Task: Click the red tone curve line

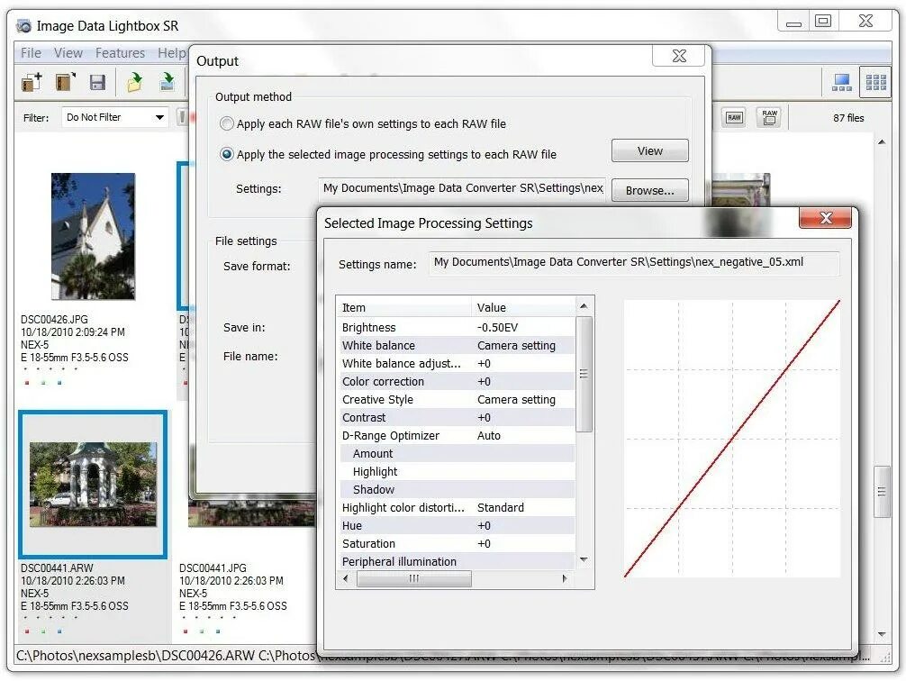Action: tap(732, 438)
